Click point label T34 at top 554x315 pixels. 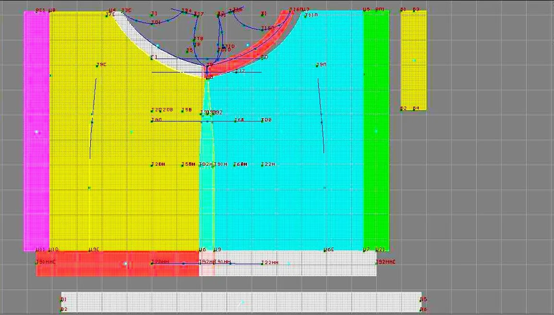pyautogui.click(x=187, y=11)
